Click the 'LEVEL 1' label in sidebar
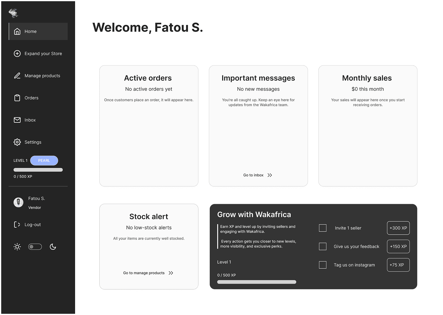The height and width of the screenshot is (315, 443). [21, 161]
